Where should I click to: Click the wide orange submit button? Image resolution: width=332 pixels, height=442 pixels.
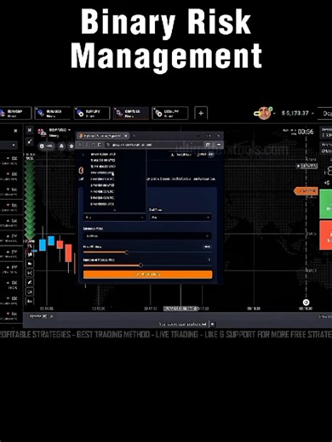click(147, 275)
